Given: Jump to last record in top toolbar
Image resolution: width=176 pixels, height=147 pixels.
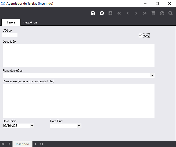Looking at the screenshot, I should pos(145,13).
